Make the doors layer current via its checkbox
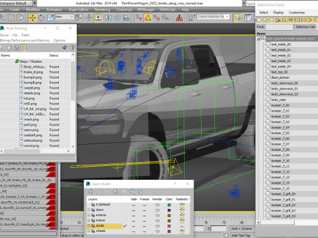 point(125,210)
